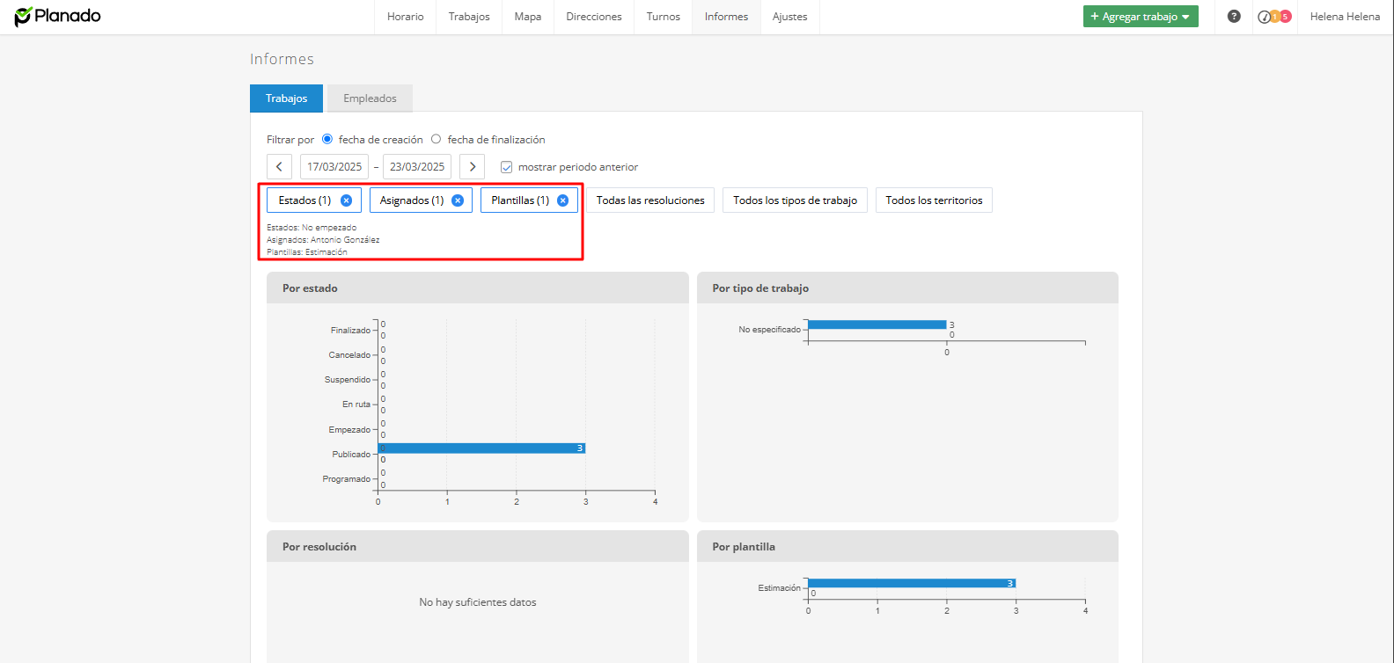This screenshot has width=1394, height=663.
Task: Clear the Estados filter with its X
Action: 346,200
